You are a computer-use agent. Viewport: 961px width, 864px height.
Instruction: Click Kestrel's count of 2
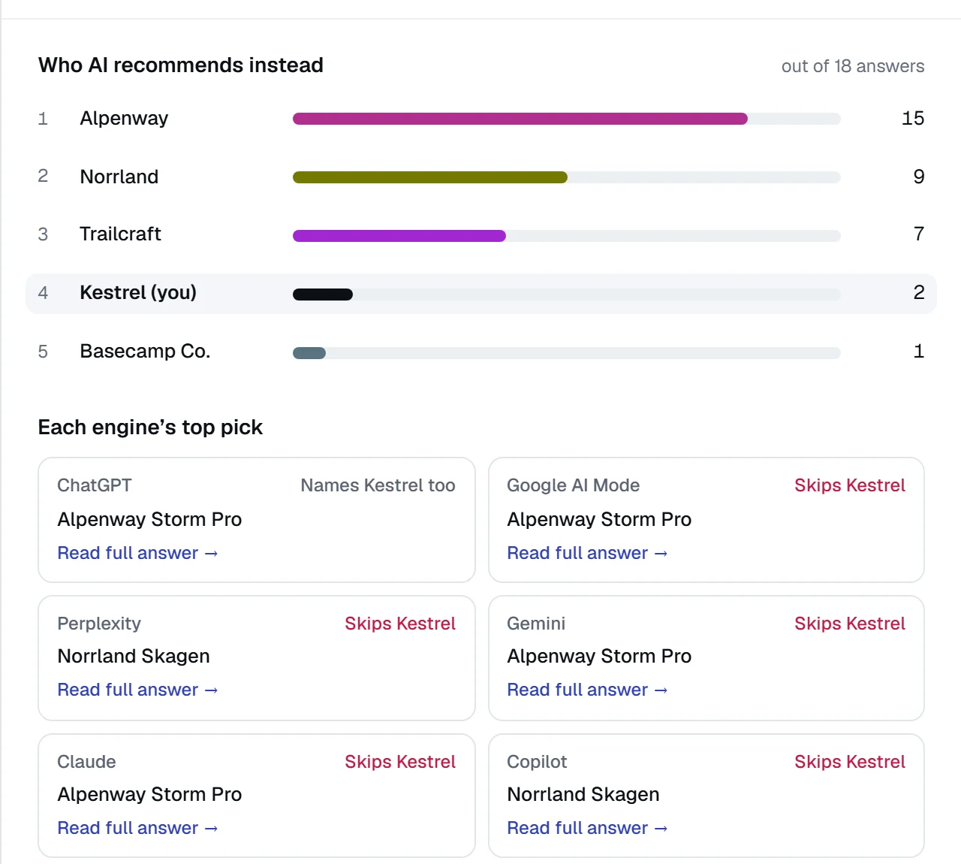click(x=919, y=292)
